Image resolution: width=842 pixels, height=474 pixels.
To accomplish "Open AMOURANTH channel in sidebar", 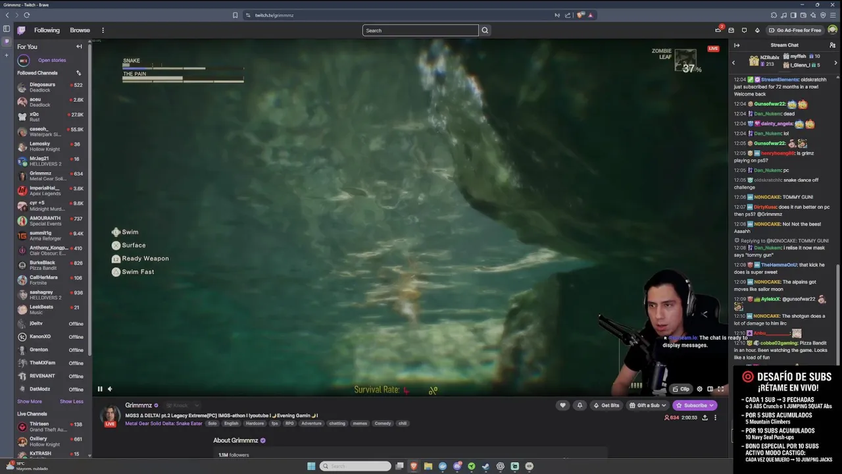I will coord(53,221).
